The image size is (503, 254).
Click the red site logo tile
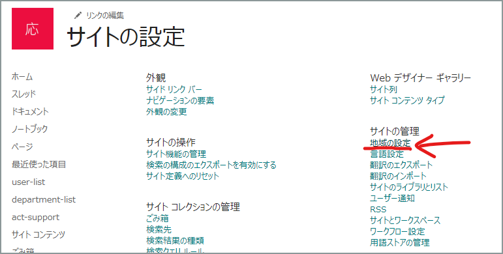33,29
